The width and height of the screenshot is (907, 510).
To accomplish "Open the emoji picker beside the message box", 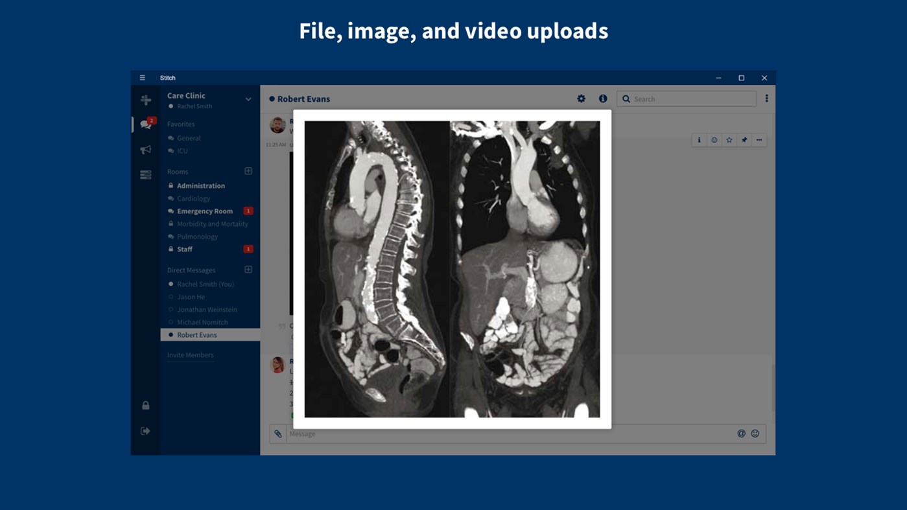I will tap(755, 433).
